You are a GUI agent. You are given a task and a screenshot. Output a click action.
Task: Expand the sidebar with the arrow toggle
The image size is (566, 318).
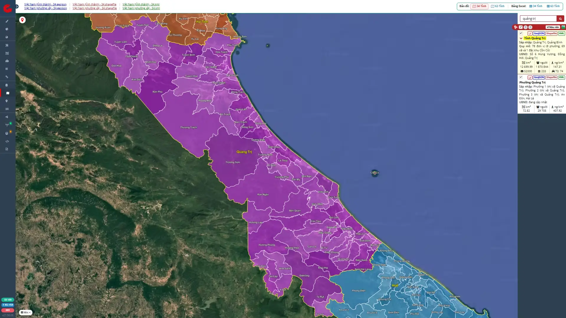(x=17, y=6)
